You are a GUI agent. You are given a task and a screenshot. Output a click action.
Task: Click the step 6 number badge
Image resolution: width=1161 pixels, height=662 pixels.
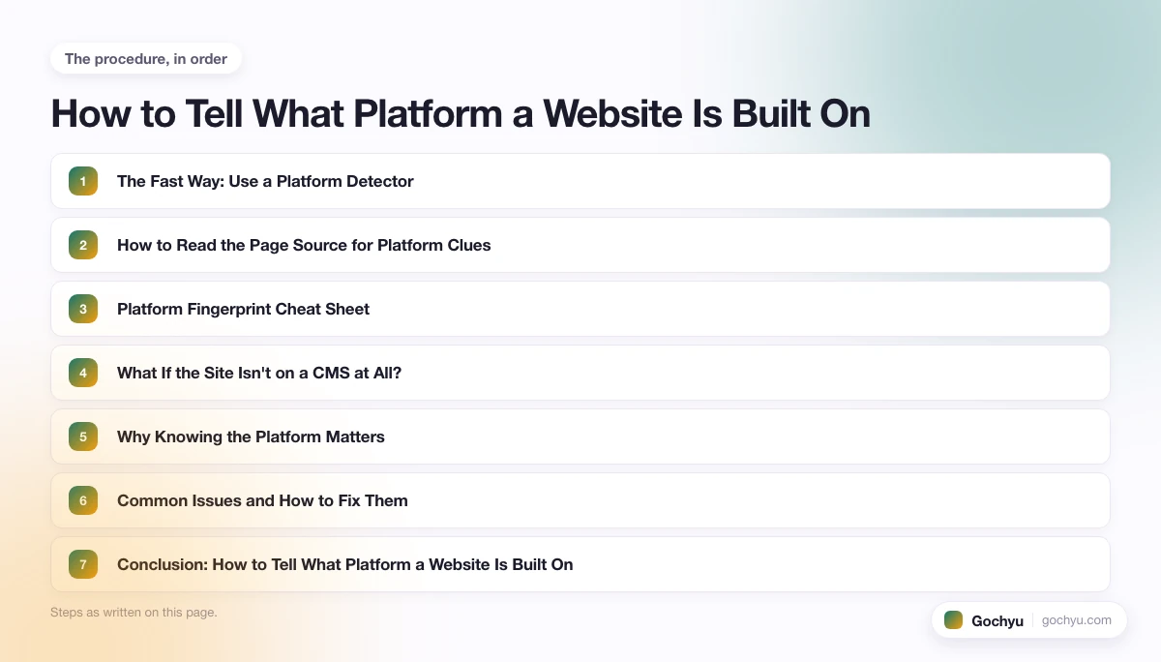pos(83,500)
